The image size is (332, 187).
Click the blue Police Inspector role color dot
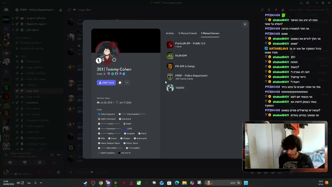(99, 114)
